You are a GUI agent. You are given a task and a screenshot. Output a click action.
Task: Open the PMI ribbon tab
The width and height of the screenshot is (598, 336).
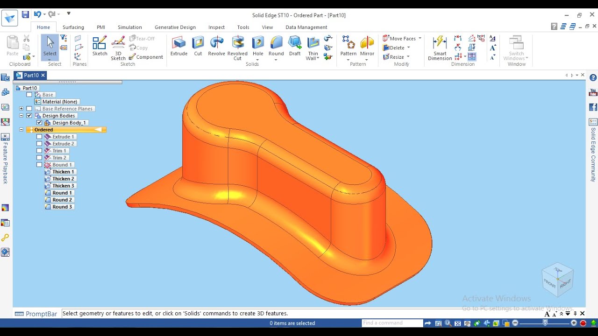pyautogui.click(x=101, y=27)
